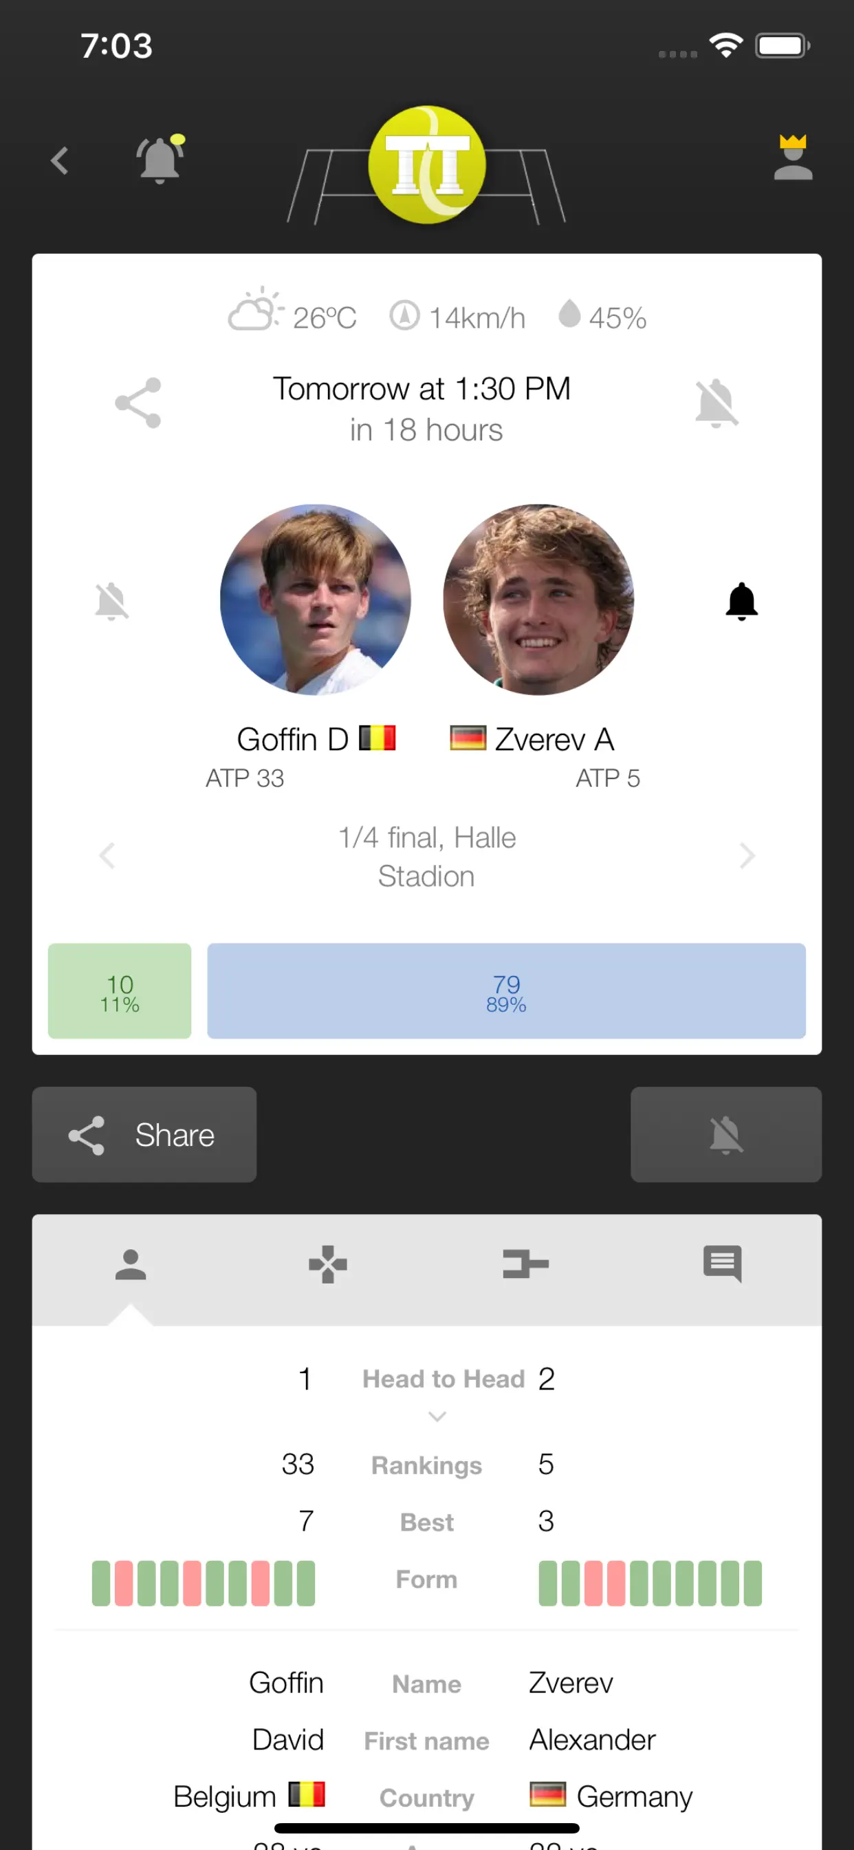This screenshot has height=1850, width=854.
Task: Tap the gray muted bell button
Action: (725, 1135)
